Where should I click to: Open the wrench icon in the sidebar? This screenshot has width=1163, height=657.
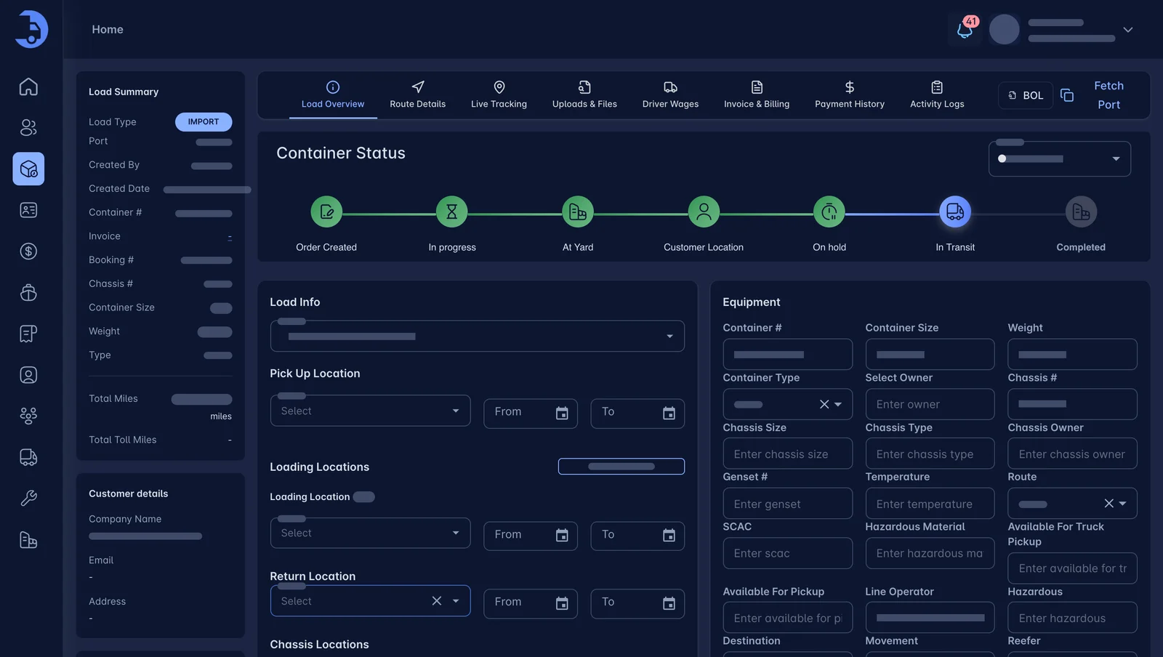tap(28, 499)
